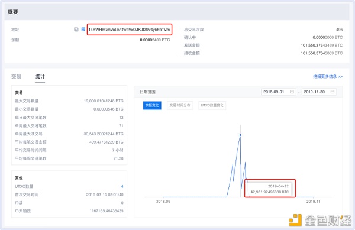
Task: Select address text 14BWH6GmVoL5nTwbVxQJKJDtzv4y5EbTVm
Action: pyautogui.click(x=129, y=30)
